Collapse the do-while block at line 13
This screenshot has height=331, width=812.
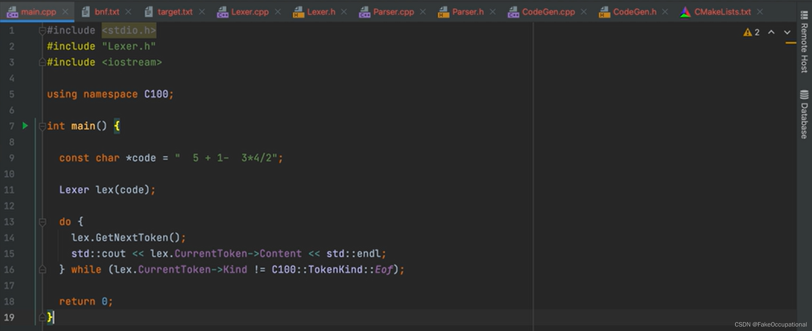(42, 222)
